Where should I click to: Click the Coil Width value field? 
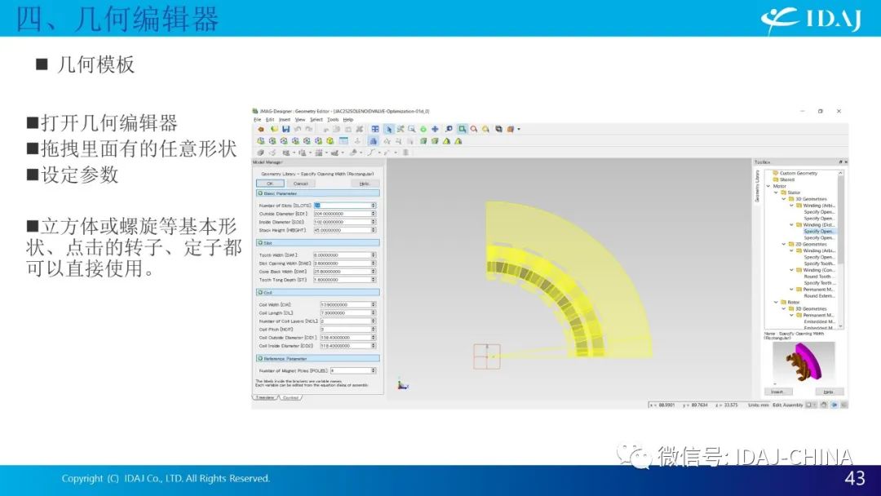click(348, 304)
